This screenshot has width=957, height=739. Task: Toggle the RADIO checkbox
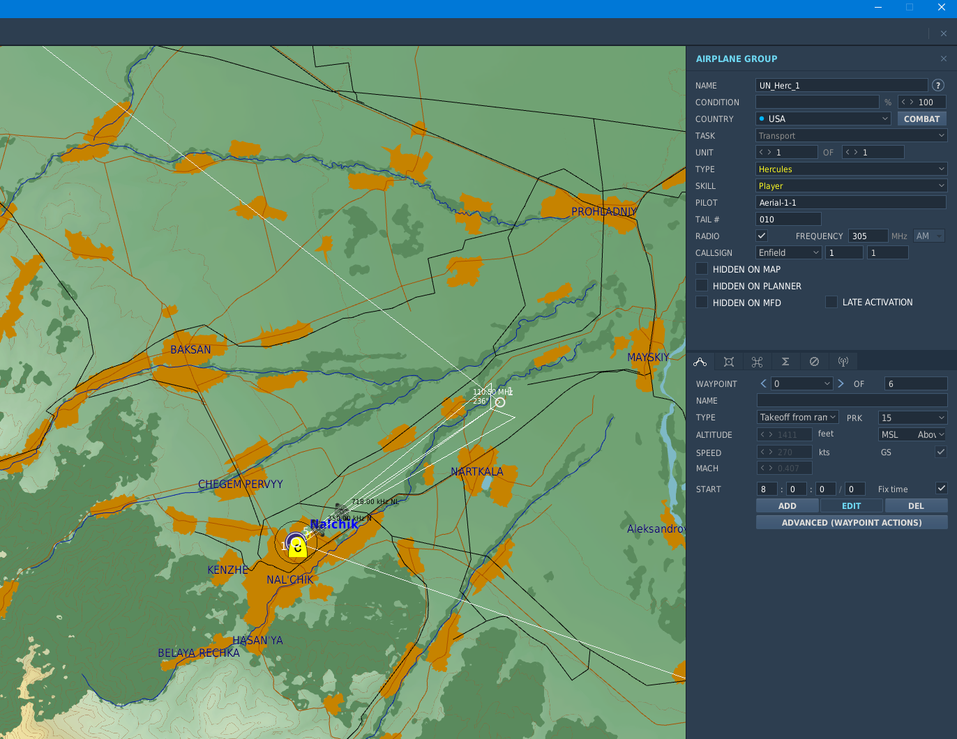coord(762,236)
